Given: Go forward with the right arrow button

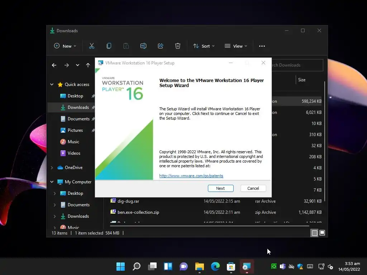Looking at the screenshot, I should pos(66,65).
